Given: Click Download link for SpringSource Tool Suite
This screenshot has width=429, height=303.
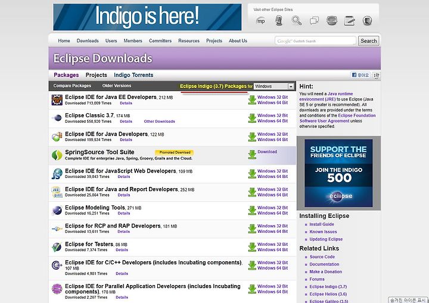Looking at the screenshot, I should pyautogui.click(x=267, y=152).
